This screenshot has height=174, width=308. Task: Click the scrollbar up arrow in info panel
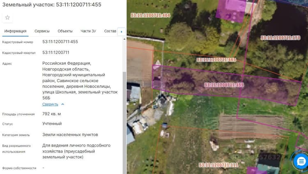click(x=124, y=39)
